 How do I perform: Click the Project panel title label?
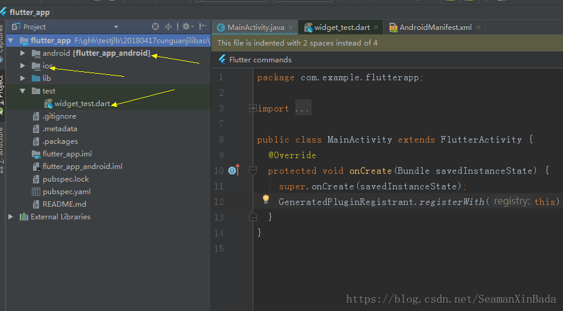[x=34, y=27]
